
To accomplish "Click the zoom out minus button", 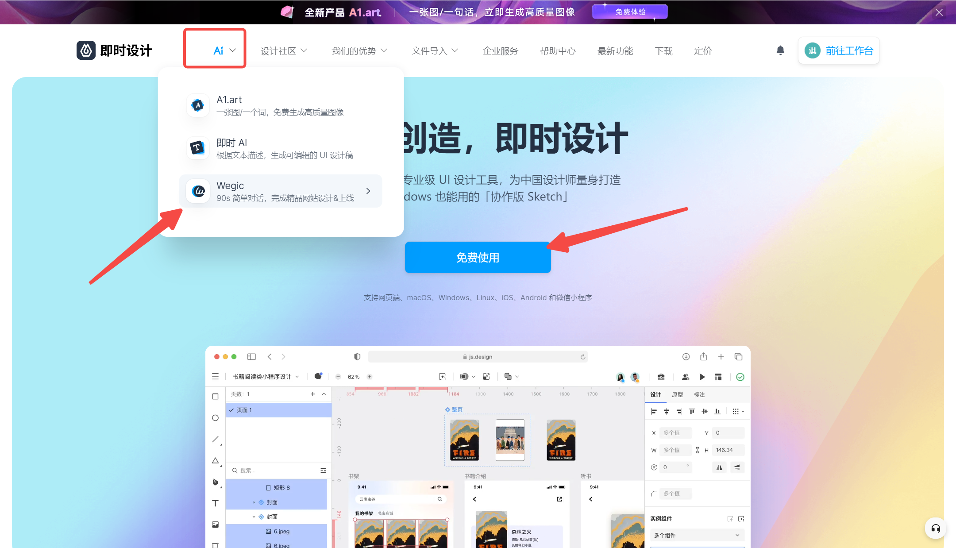I will (x=338, y=377).
